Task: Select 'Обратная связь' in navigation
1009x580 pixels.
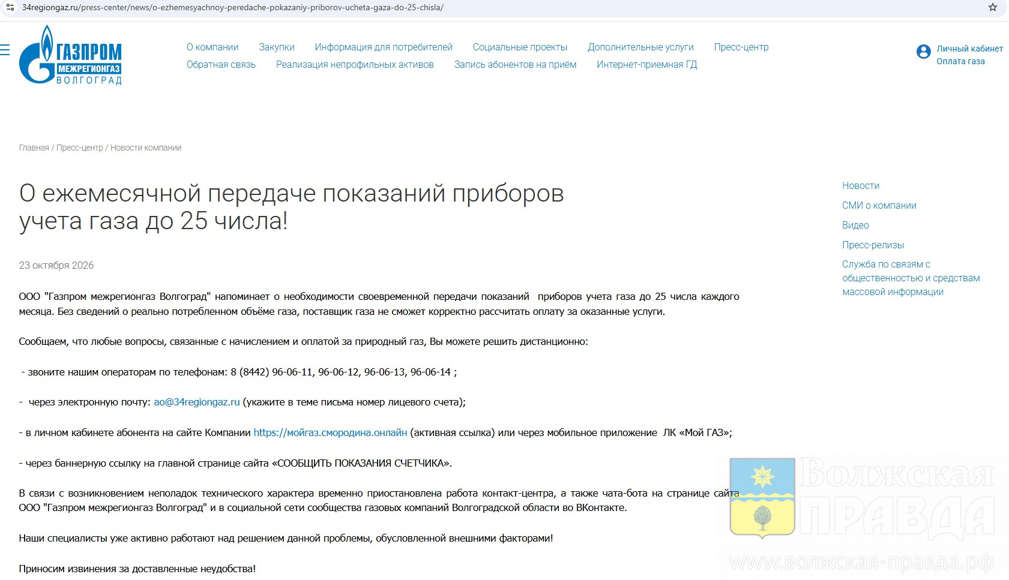Action: [221, 65]
